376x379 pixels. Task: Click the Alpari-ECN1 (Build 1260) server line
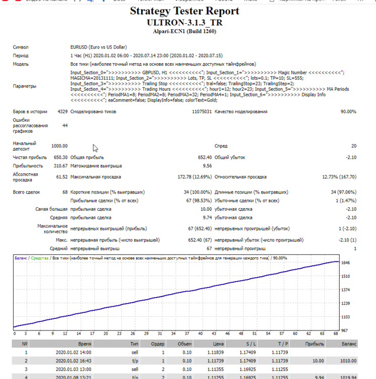point(185,31)
